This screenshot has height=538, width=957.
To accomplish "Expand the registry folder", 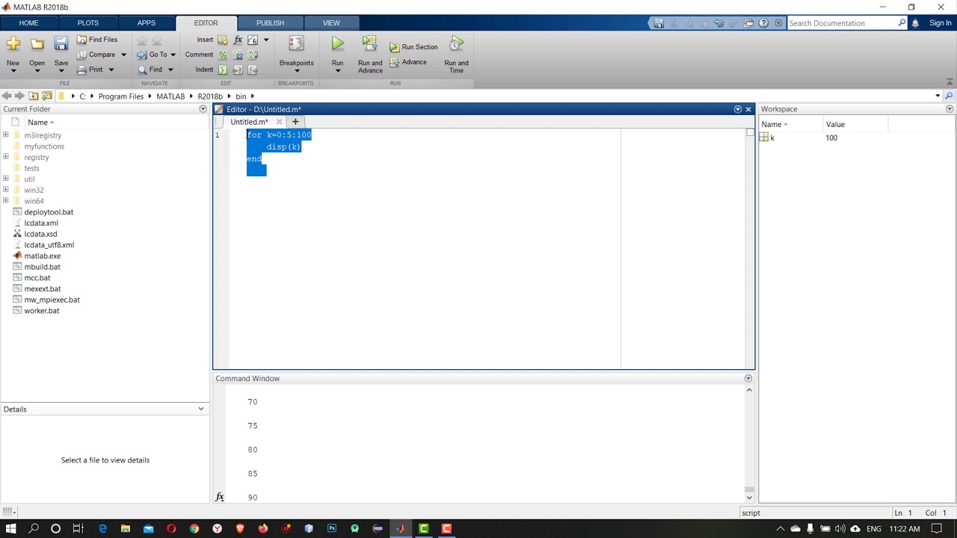I will tap(6, 157).
